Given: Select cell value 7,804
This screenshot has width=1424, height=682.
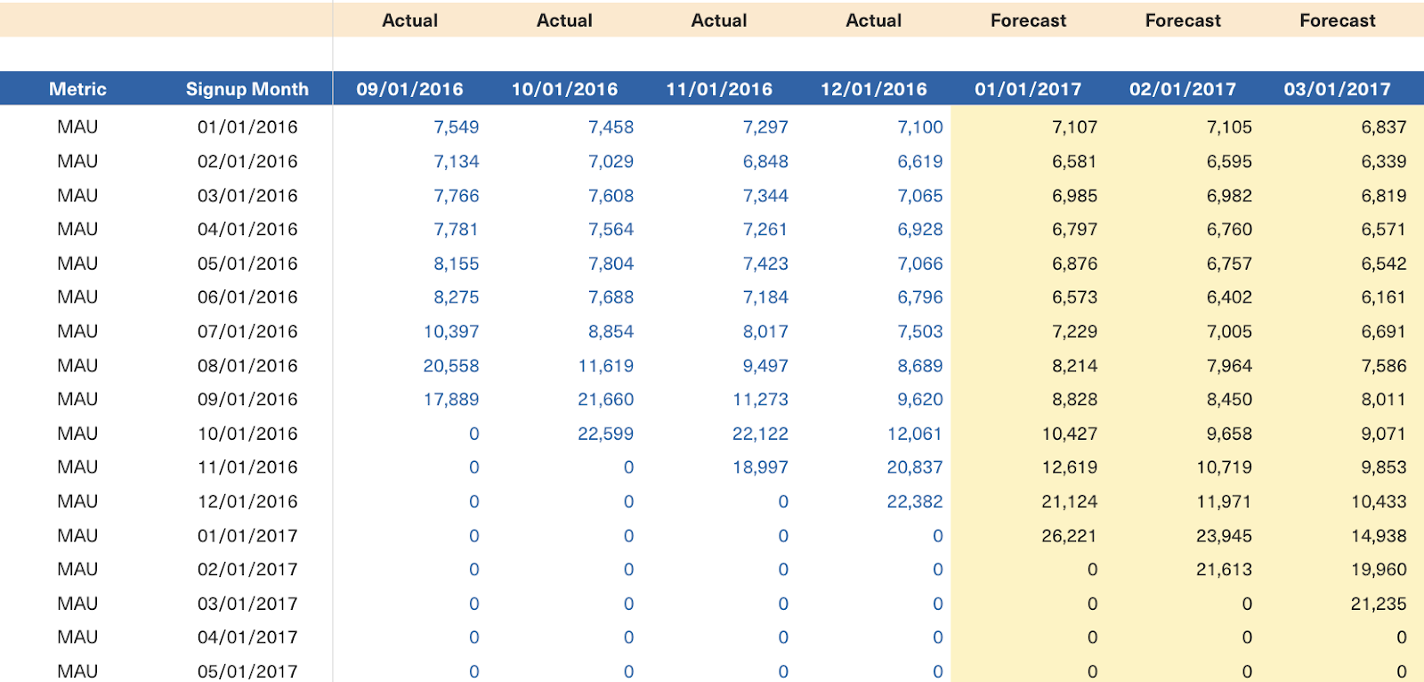Looking at the screenshot, I should tap(611, 264).
